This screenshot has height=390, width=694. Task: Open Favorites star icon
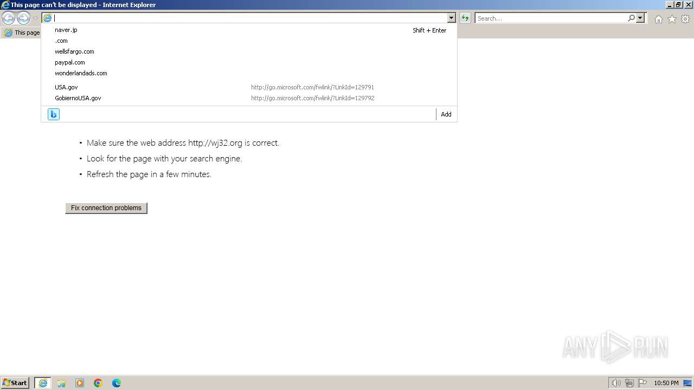(x=672, y=19)
